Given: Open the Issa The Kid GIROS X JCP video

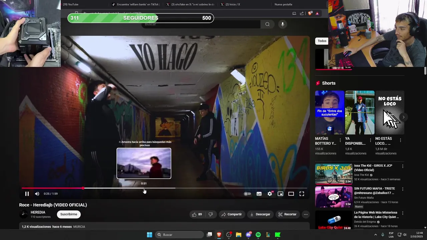Looking at the screenshot, I should click(x=373, y=168).
